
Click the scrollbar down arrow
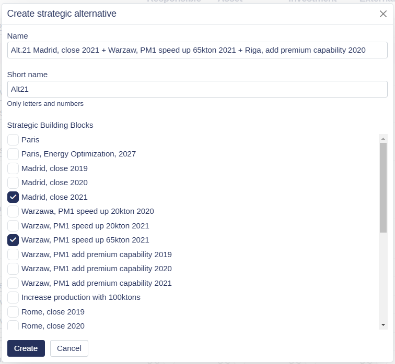pos(384,325)
